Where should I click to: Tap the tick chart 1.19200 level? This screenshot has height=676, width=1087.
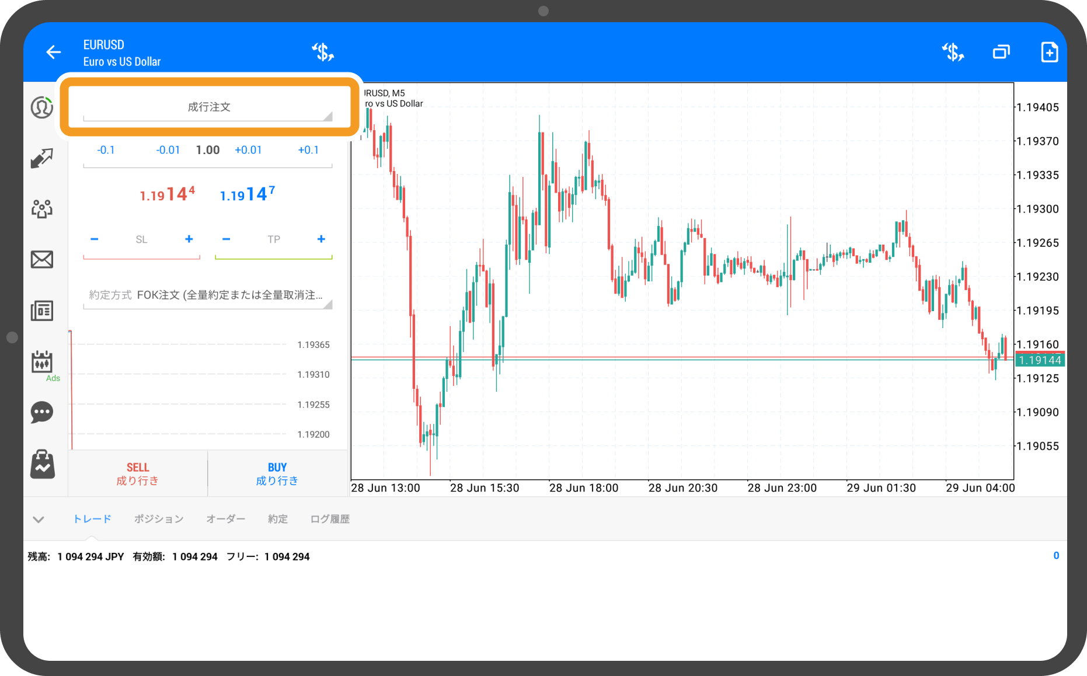click(x=313, y=434)
